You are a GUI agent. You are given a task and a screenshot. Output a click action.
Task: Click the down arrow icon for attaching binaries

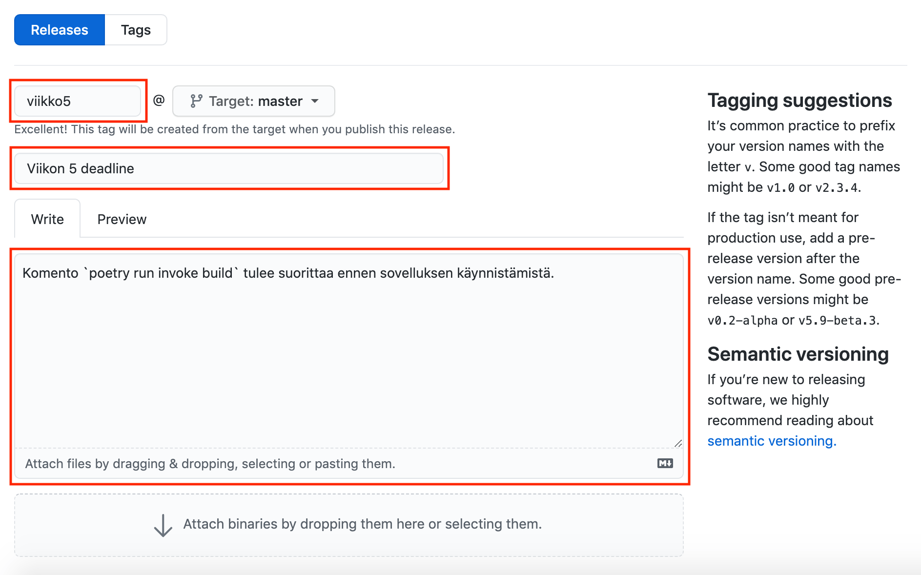(x=163, y=525)
